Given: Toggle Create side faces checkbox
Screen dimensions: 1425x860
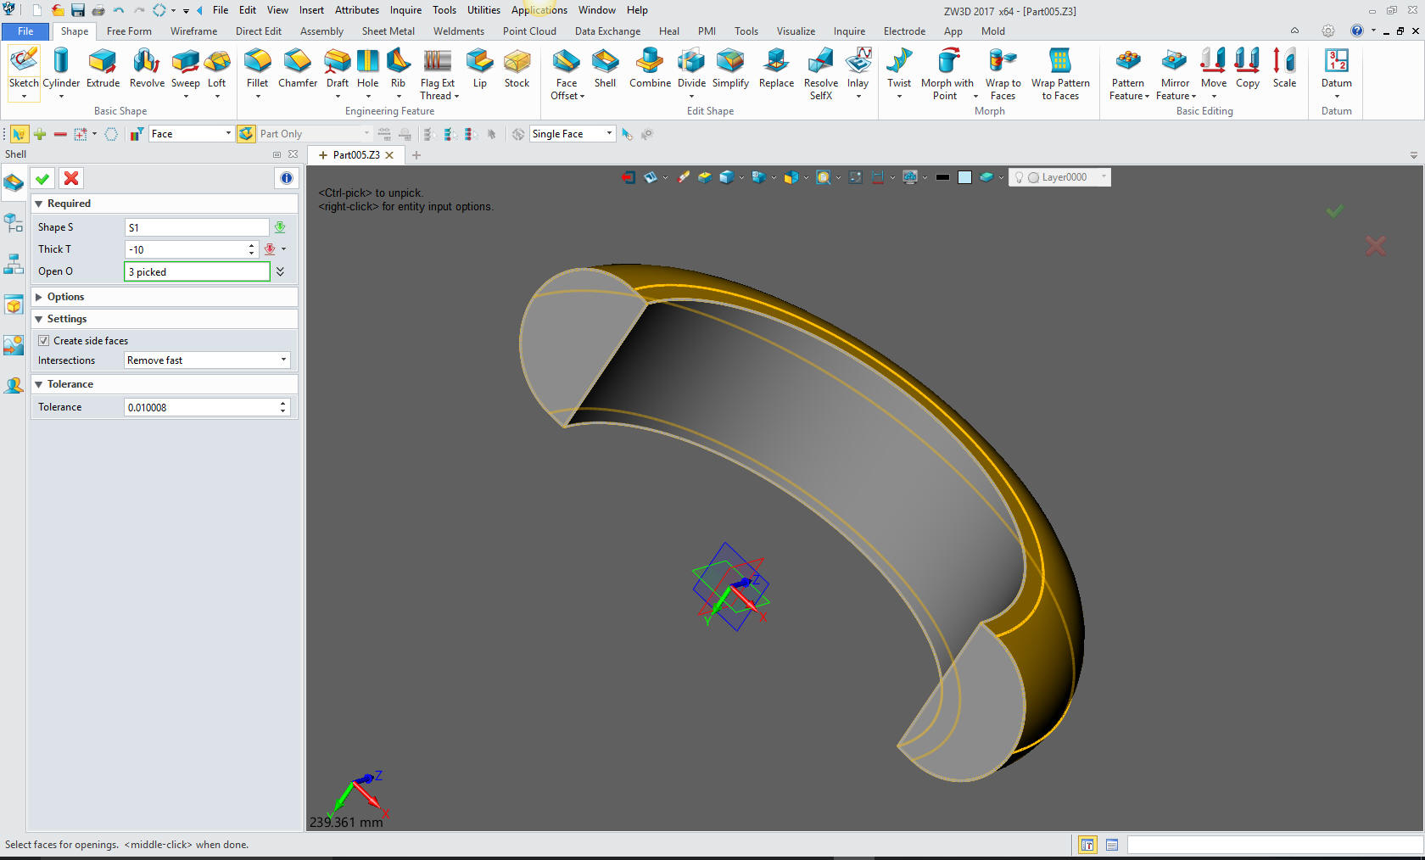Looking at the screenshot, I should click(44, 341).
